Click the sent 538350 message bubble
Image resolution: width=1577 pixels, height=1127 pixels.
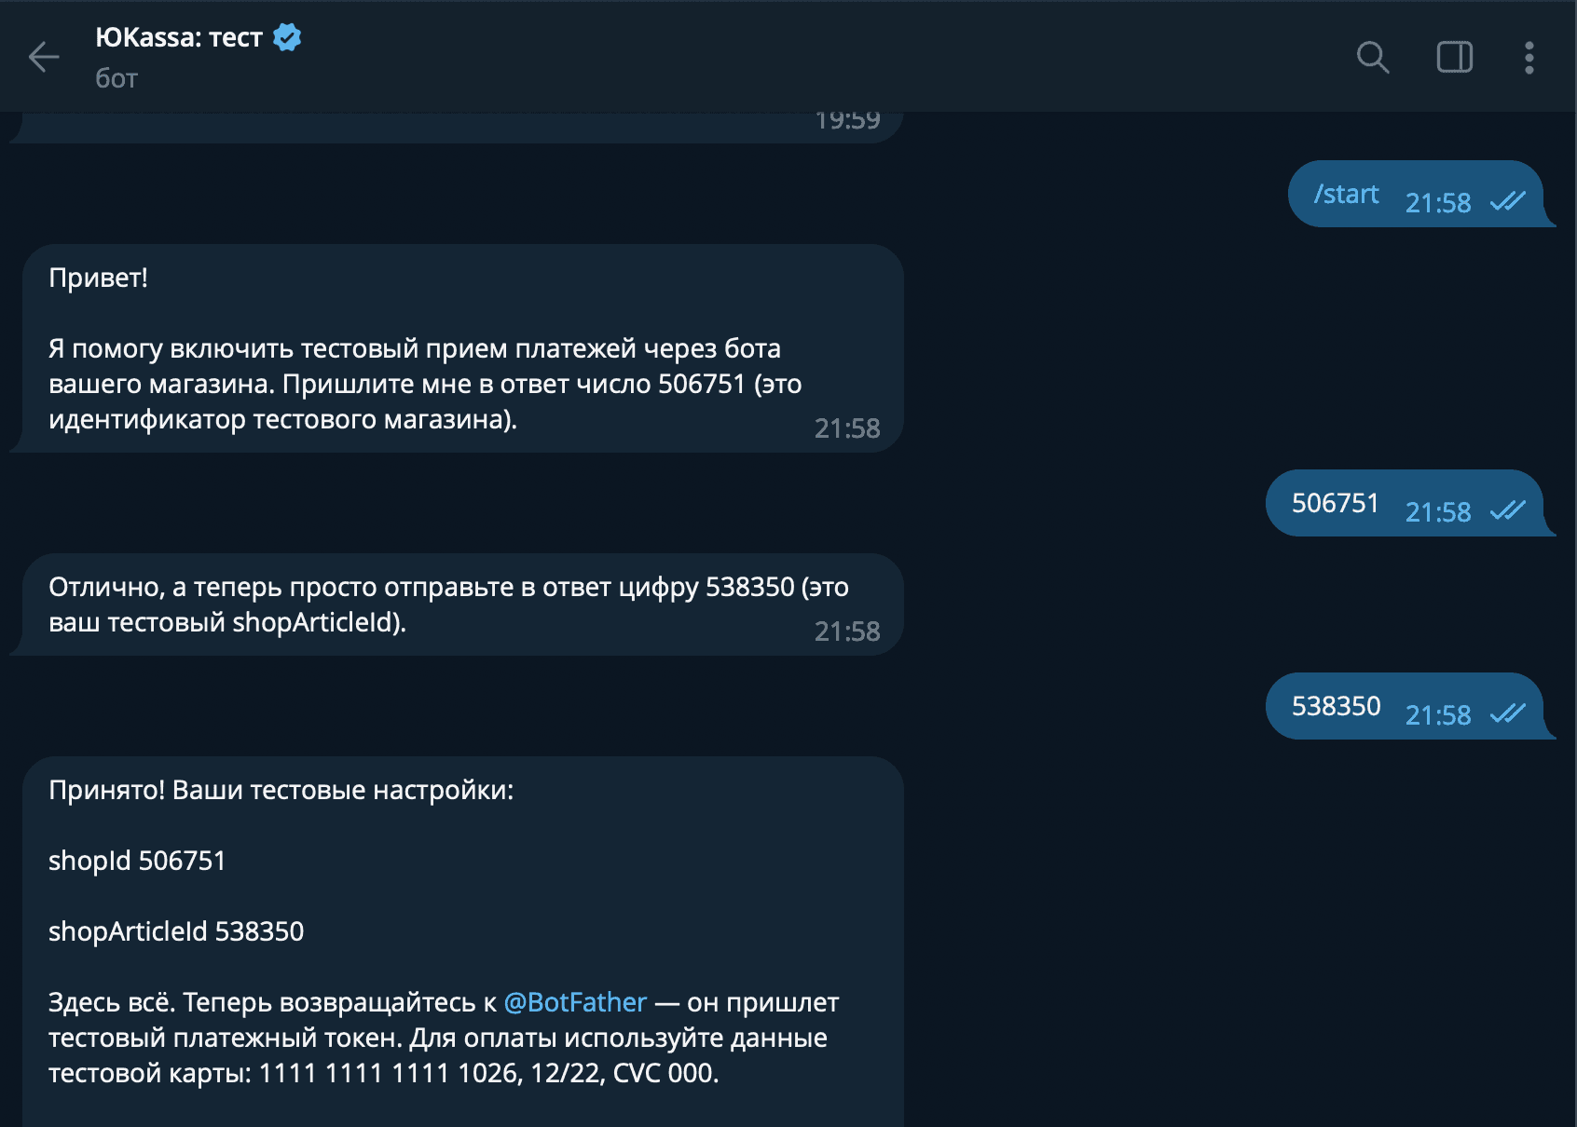coord(1336,706)
